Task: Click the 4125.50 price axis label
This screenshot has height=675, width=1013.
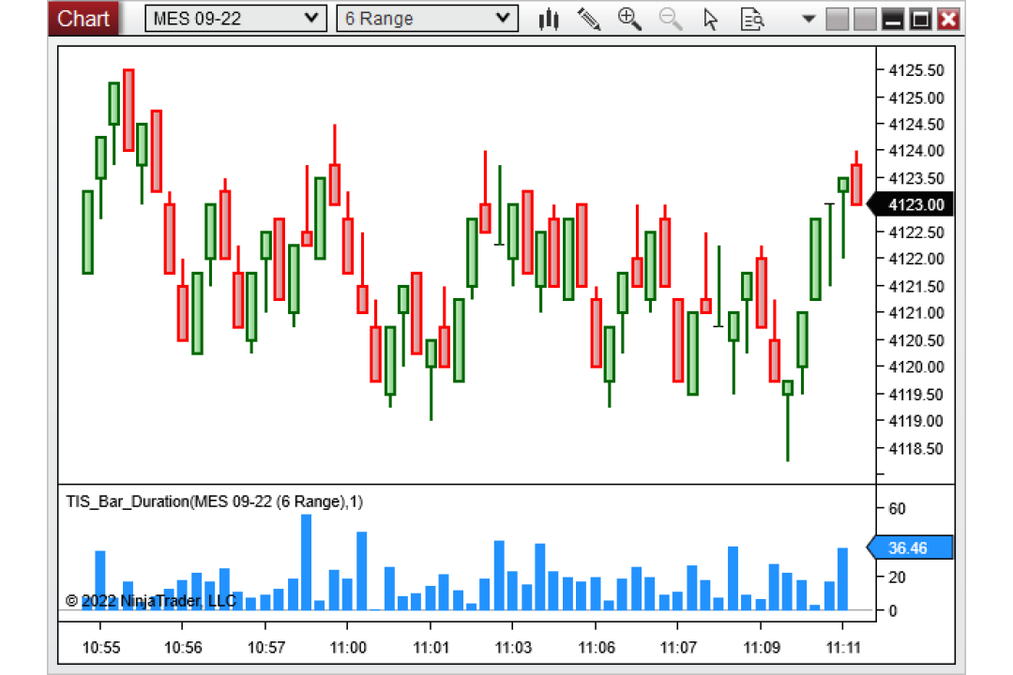Action: (916, 70)
